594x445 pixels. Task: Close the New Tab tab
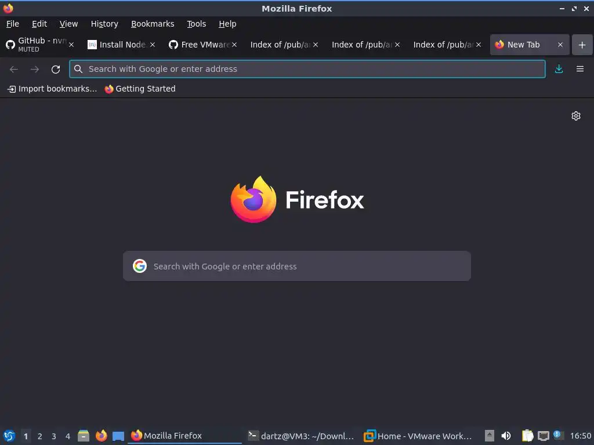click(x=560, y=45)
